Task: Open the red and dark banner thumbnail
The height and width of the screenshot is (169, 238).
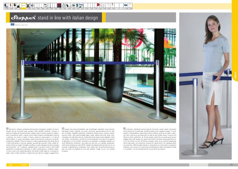Action: (x=59, y=6)
